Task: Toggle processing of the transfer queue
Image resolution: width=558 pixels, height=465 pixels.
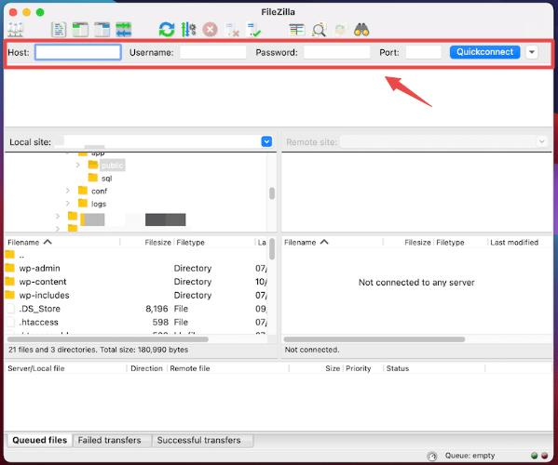Action: point(188,30)
